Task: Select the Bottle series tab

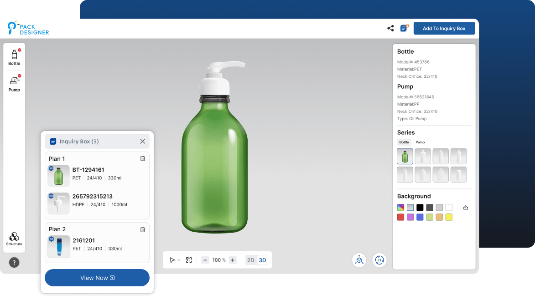Action: pyautogui.click(x=404, y=142)
